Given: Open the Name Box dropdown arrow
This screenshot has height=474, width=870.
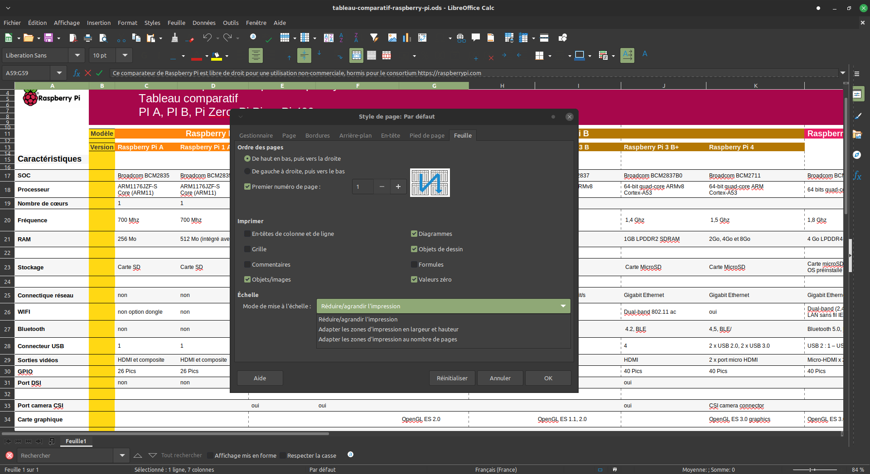Looking at the screenshot, I should 59,73.
